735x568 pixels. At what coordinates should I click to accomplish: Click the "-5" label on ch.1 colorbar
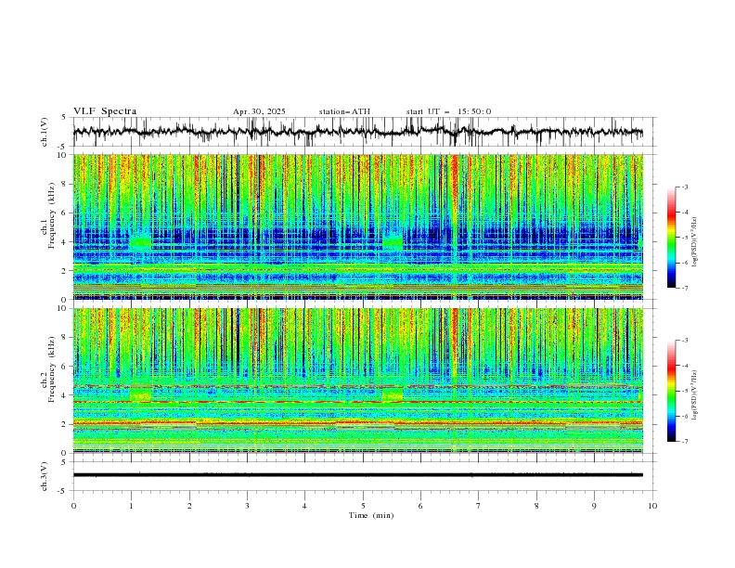point(685,238)
